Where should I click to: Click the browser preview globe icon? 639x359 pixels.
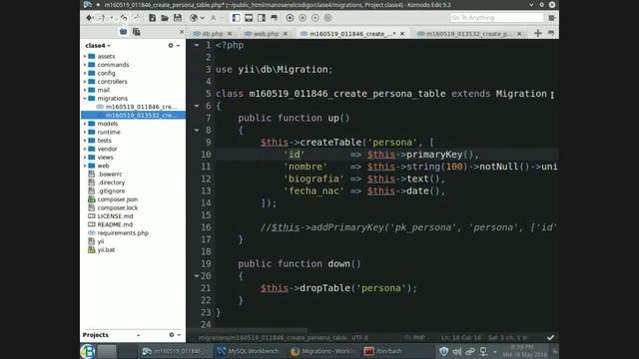(194, 18)
